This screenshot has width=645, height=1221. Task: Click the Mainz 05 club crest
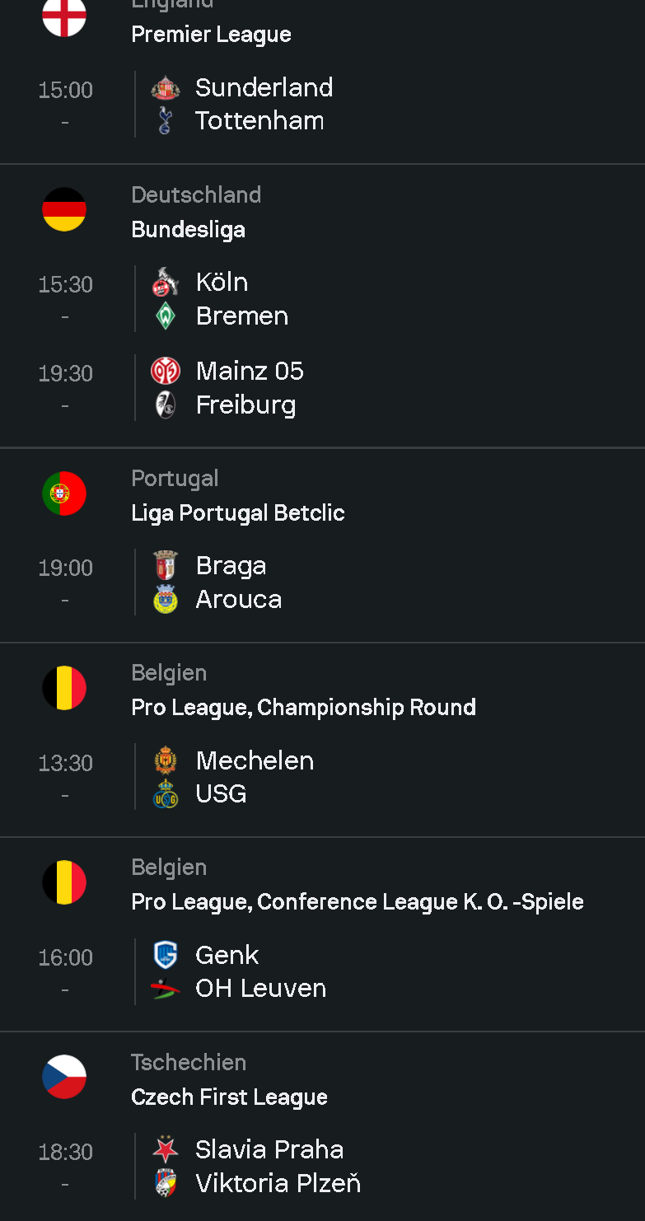click(x=166, y=372)
